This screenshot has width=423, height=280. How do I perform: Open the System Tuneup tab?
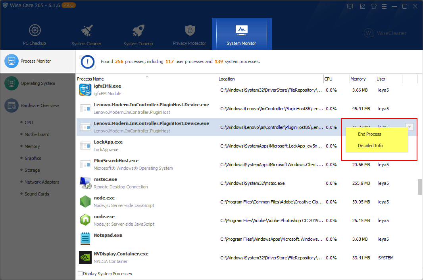tap(138, 34)
